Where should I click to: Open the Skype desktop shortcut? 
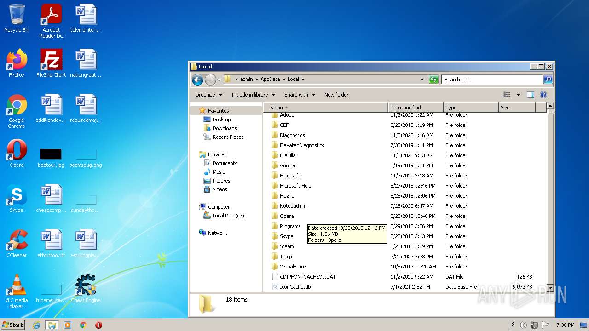coord(17,199)
